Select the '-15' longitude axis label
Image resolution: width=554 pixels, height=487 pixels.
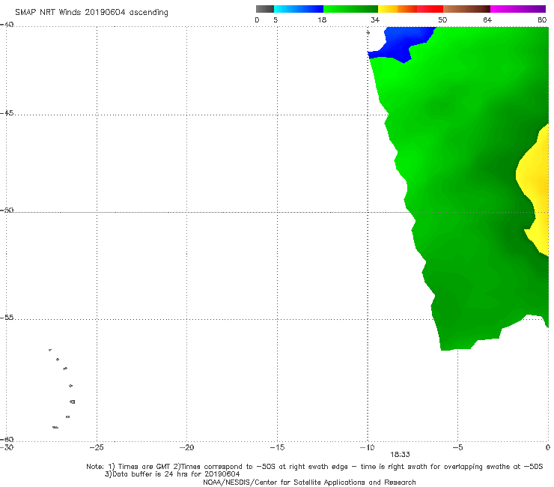point(277,447)
